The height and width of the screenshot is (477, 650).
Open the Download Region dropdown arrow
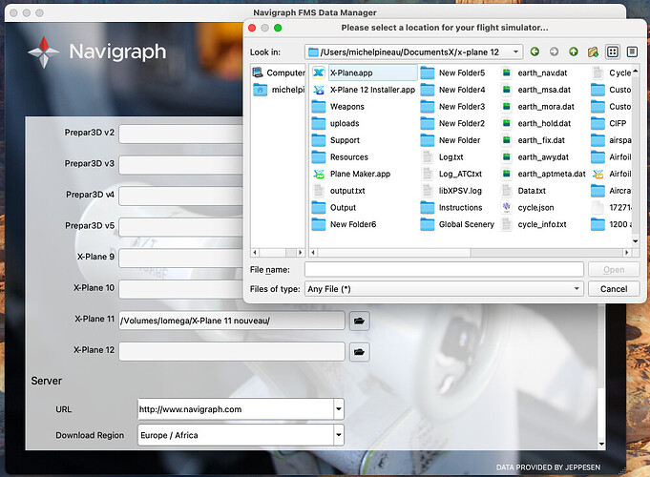tap(339, 435)
